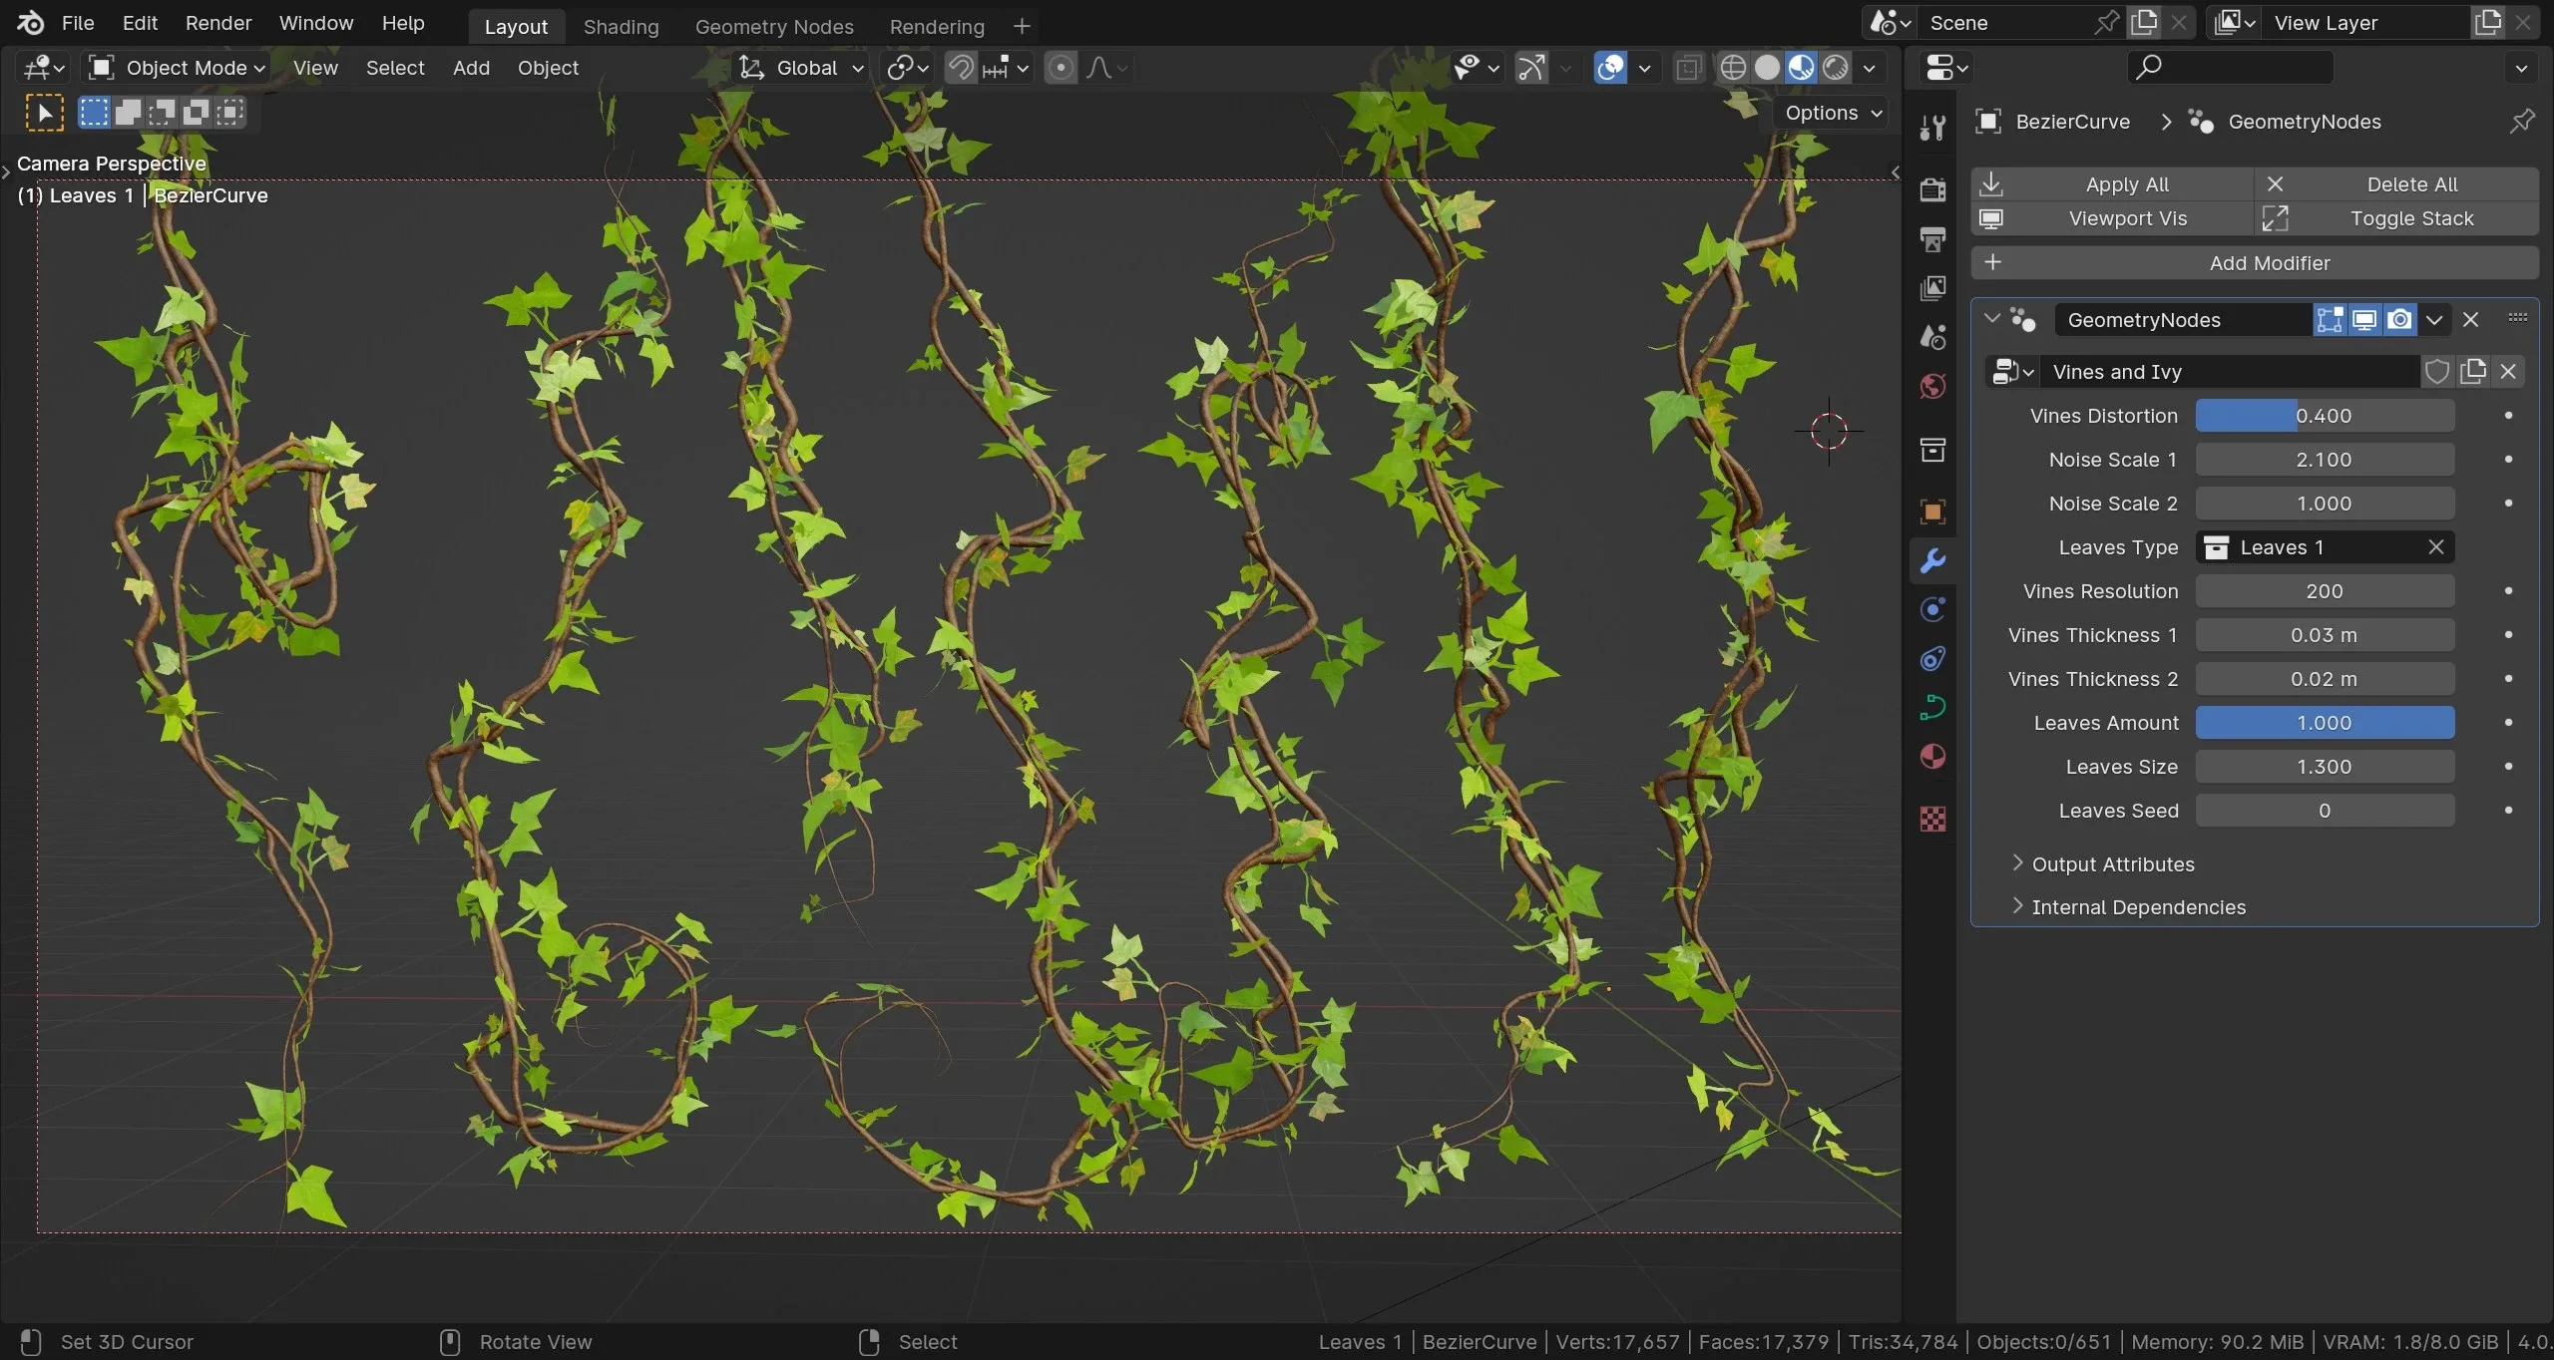Enable Edit Mode display for GeometryNodes modifier

tap(2332, 320)
